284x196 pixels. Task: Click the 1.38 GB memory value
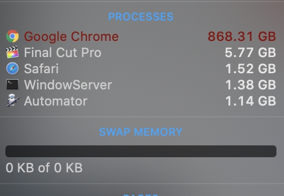coord(251,85)
